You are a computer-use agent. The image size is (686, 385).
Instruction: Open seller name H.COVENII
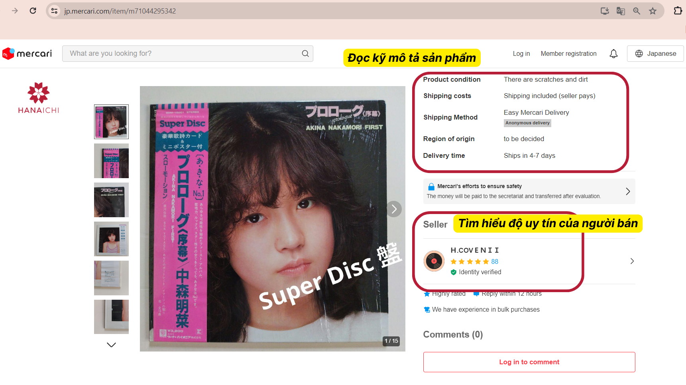(x=474, y=250)
